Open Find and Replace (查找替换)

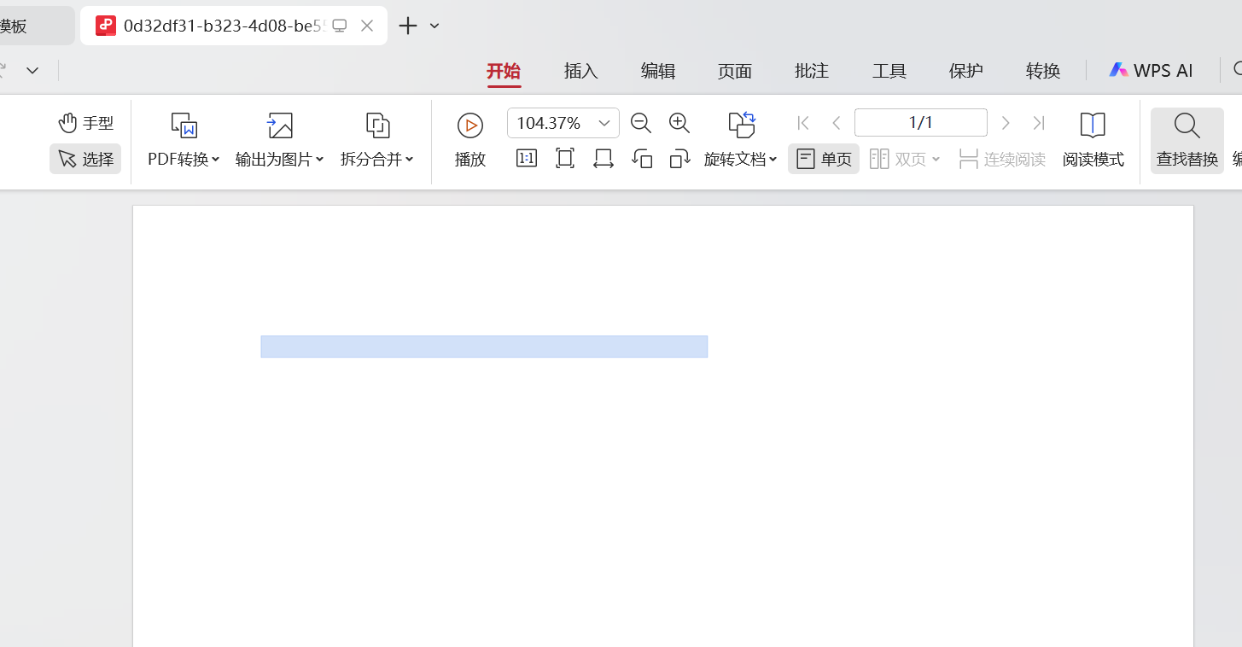click(1187, 141)
